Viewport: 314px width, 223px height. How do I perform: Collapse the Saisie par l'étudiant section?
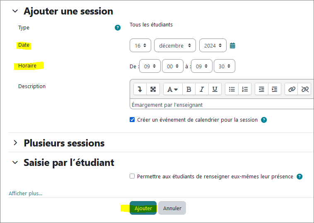(x=15, y=163)
